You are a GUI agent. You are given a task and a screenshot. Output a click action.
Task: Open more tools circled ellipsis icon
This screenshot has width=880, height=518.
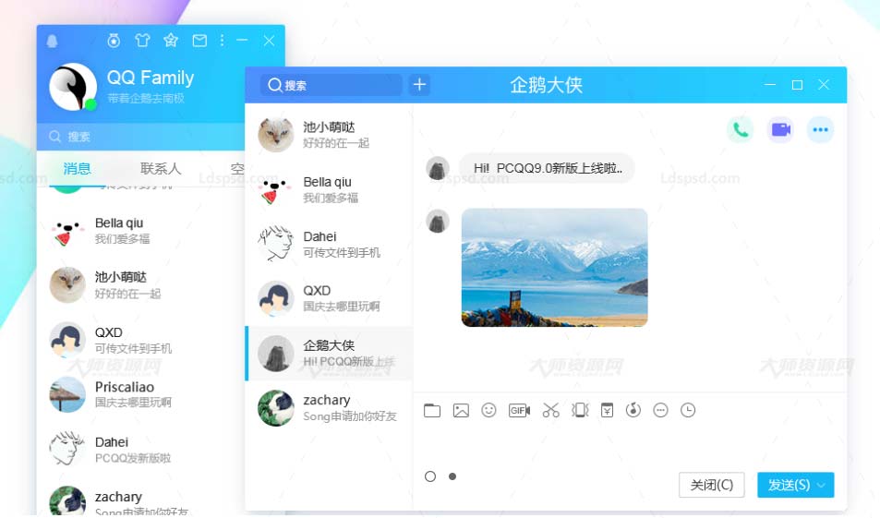[x=660, y=410]
